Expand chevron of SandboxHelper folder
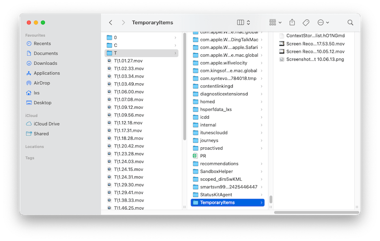The height and width of the screenshot is (241, 380). pyautogui.click(x=262, y=172)
